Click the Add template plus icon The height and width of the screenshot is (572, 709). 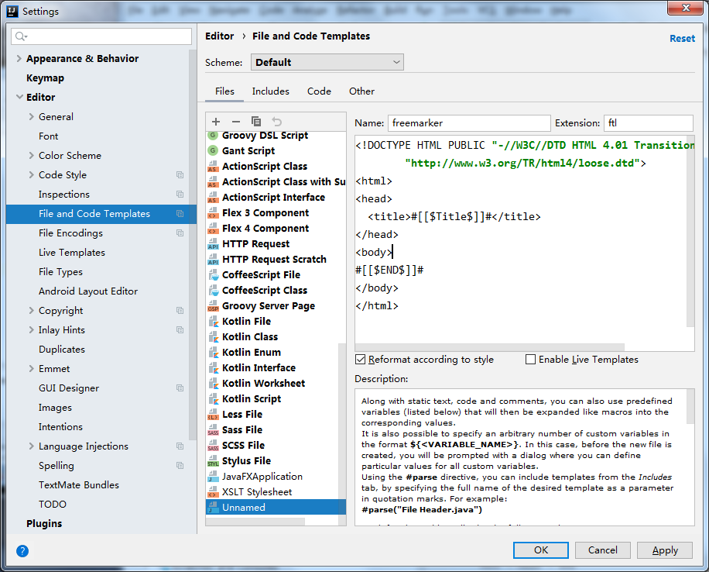coord(216,122)
